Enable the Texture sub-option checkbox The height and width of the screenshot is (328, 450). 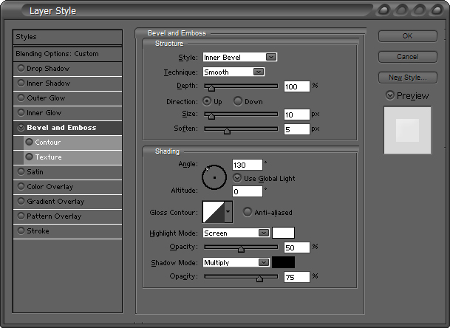[29, 157]
